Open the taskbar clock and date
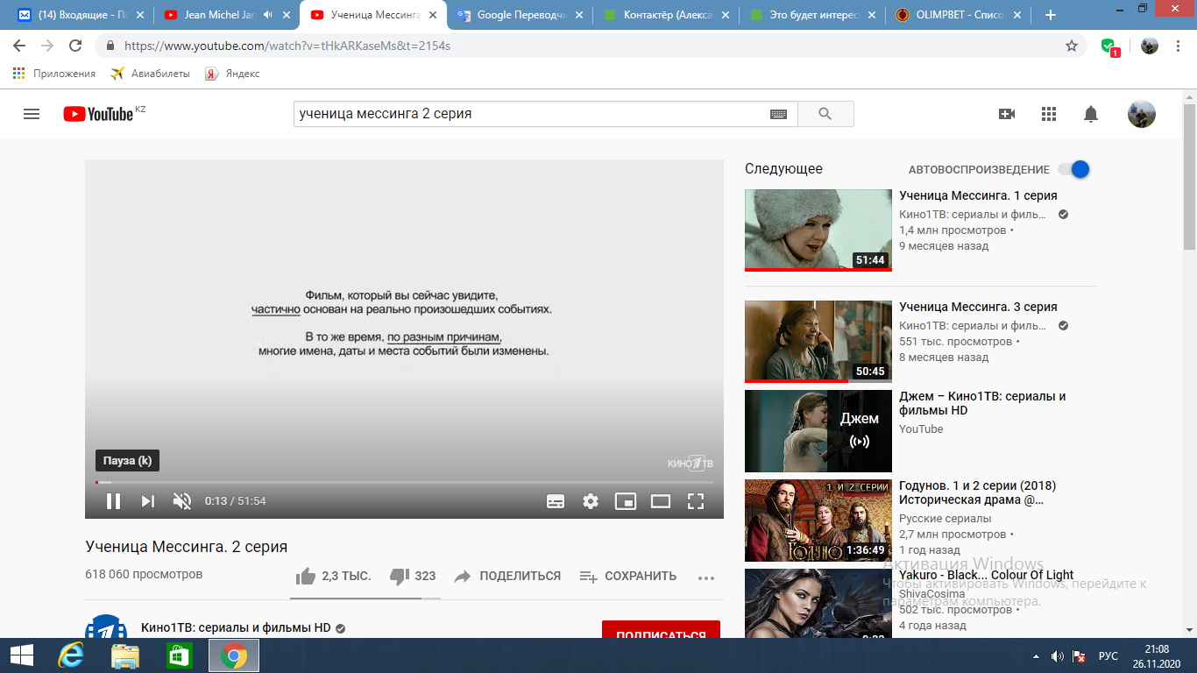 pos(1157,655)
